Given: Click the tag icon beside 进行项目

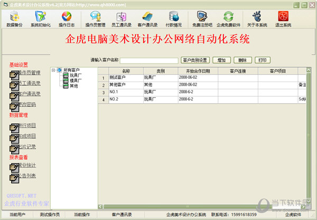Looking at the screenshot, I should click(14, 128).
